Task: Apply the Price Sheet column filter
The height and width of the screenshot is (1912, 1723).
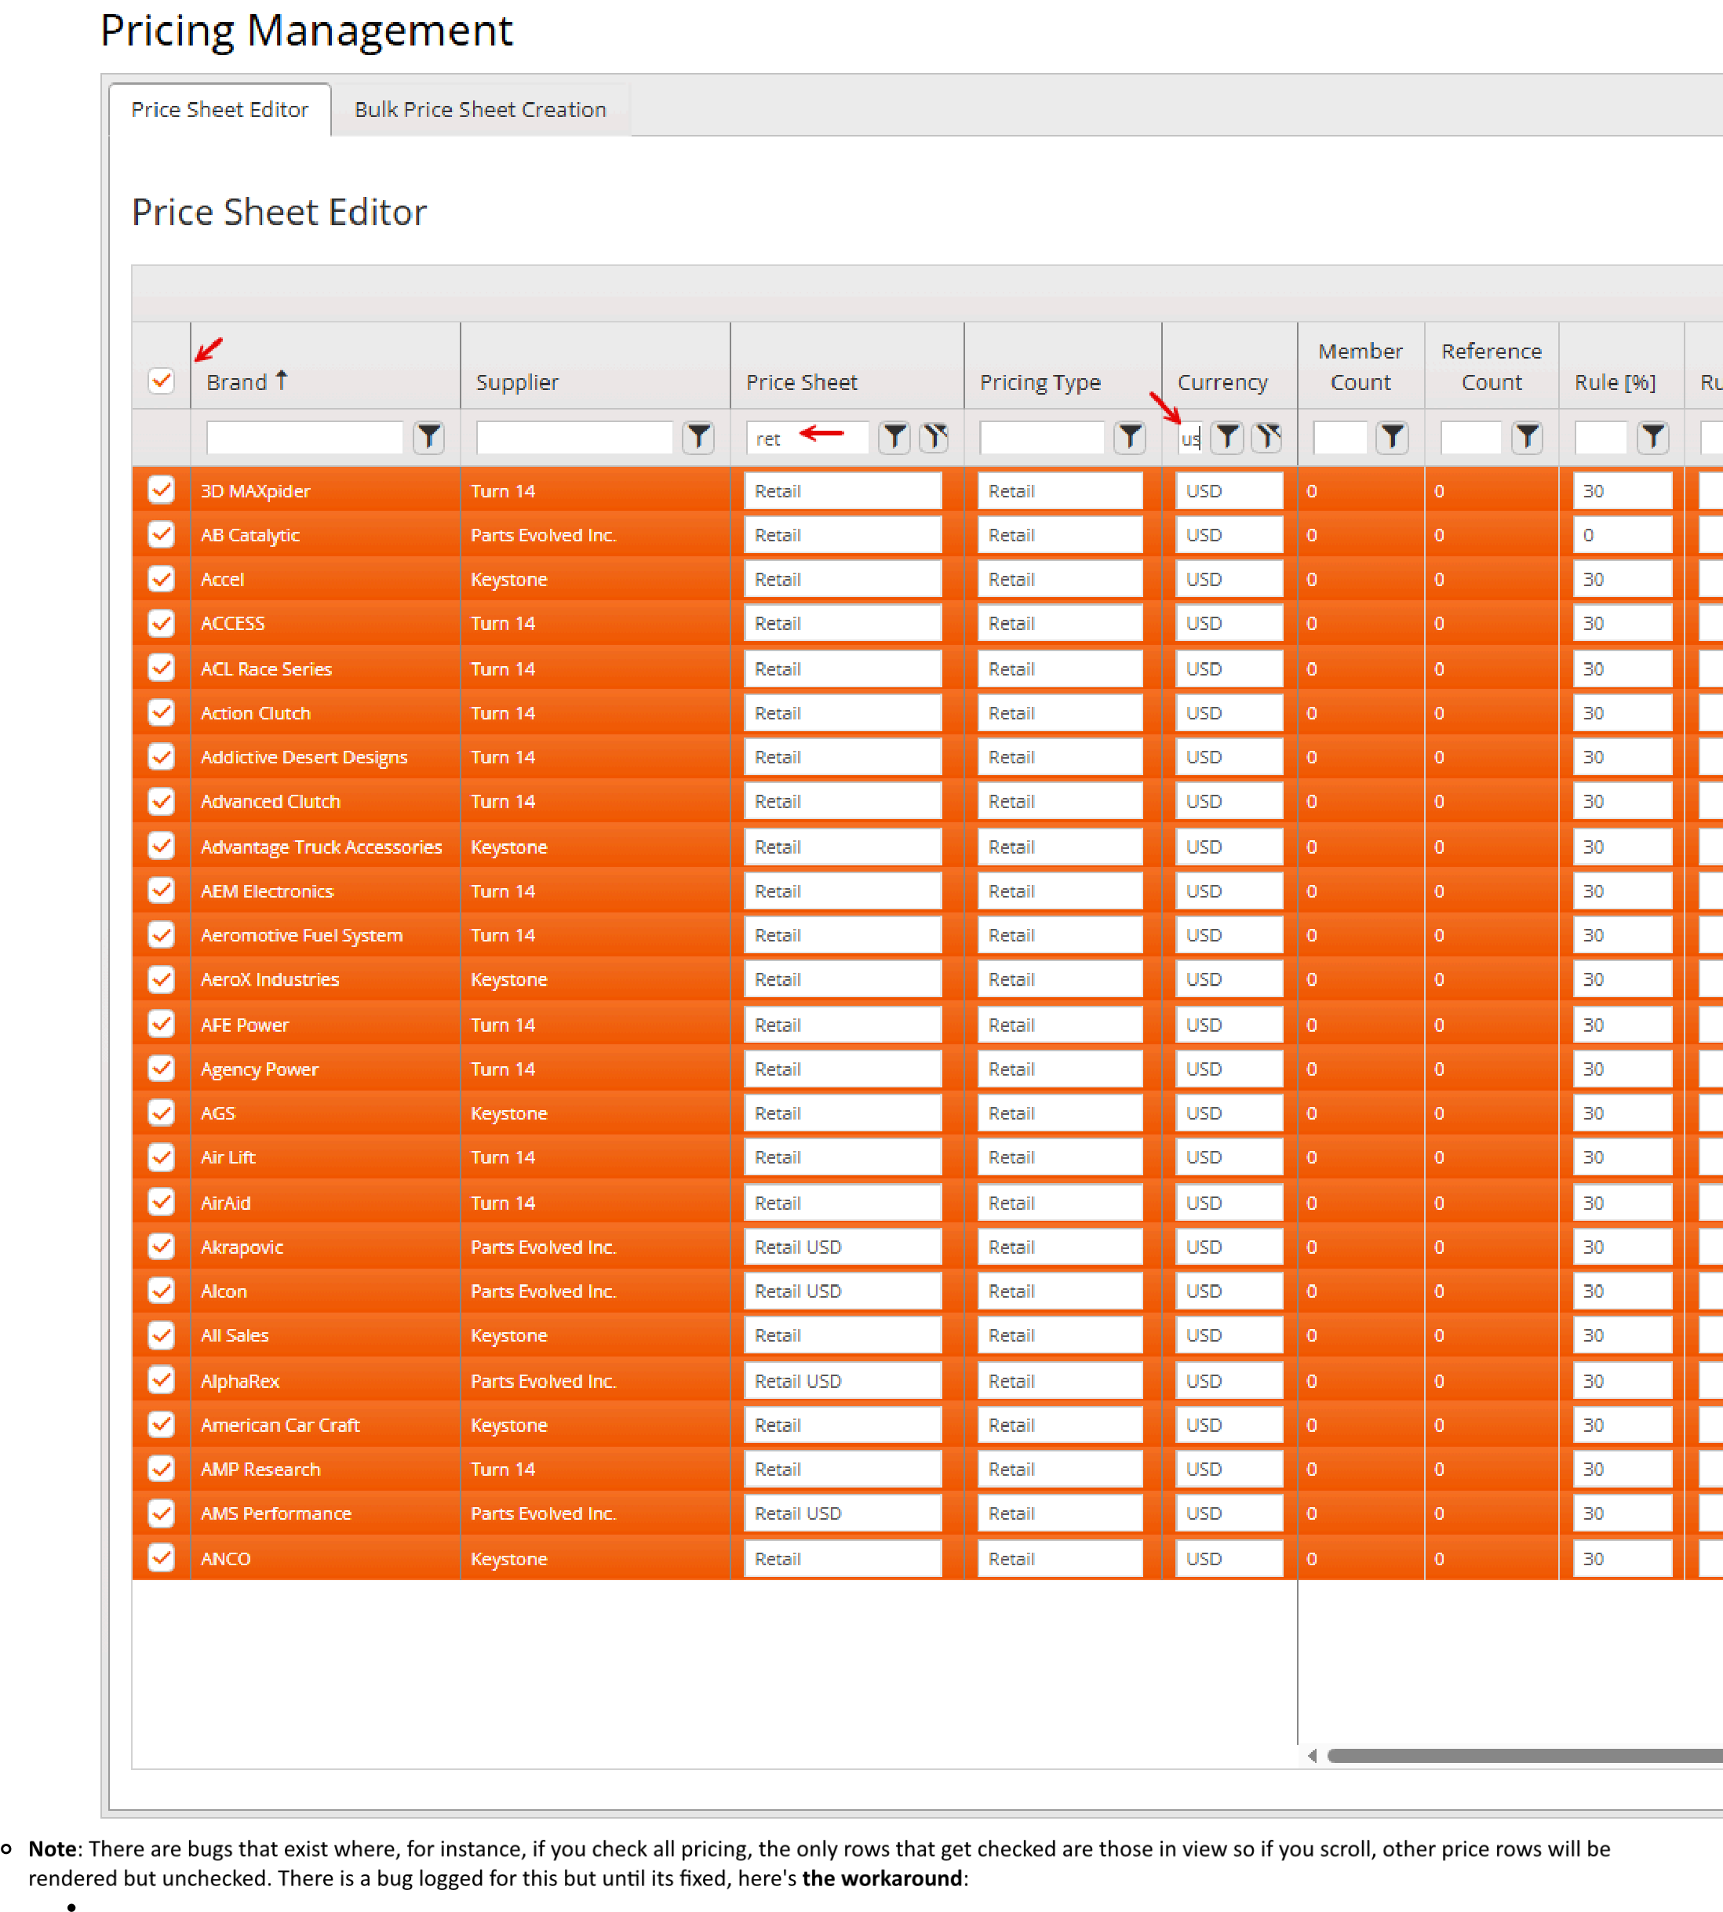Action: point(894,437)
